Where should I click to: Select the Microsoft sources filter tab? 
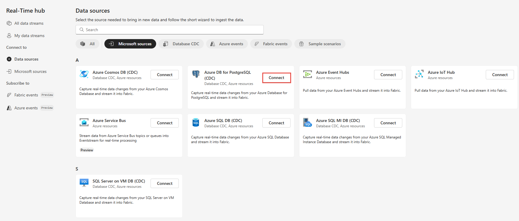130,44
